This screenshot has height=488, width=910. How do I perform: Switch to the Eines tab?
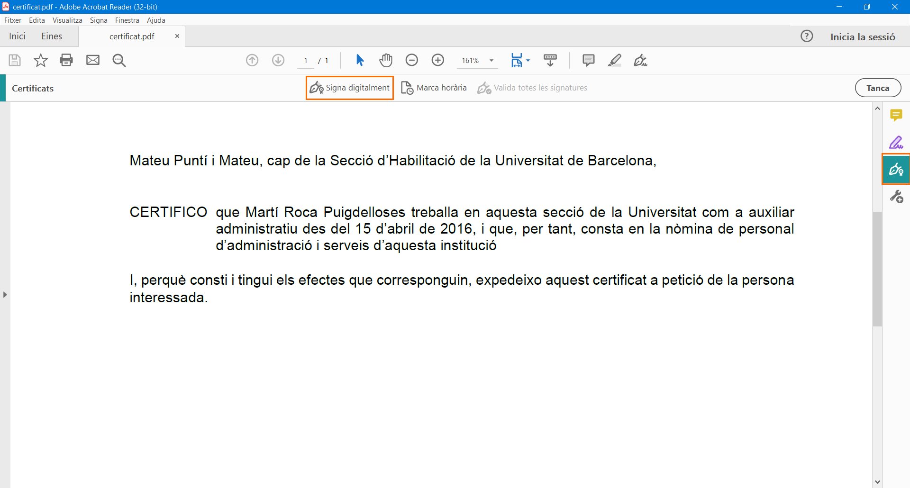point(52,36)
